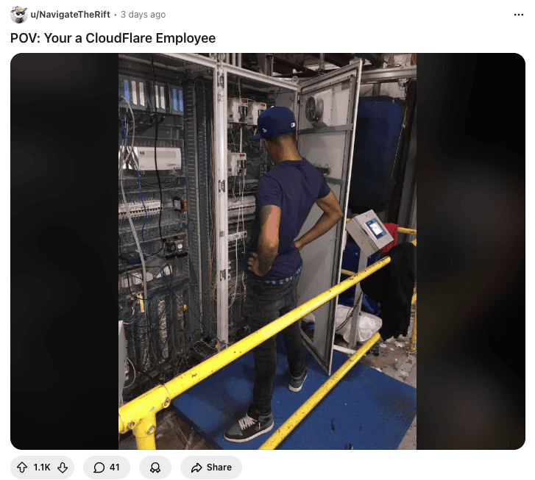Open the post via its title text
Viewport: 535px width, 480px height.
(x=113, y=37)
